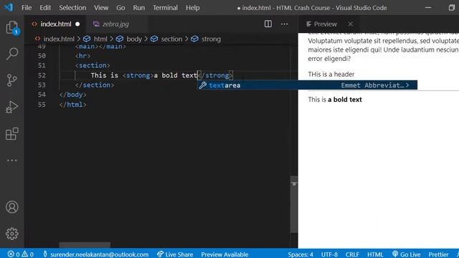Screen dimensions: 459x258
Task: Change indentation via Spaces: 4
Action: [301, 254]
